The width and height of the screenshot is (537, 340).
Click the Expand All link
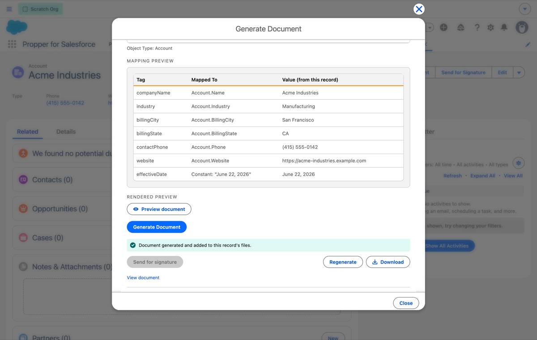pos(482,176)
